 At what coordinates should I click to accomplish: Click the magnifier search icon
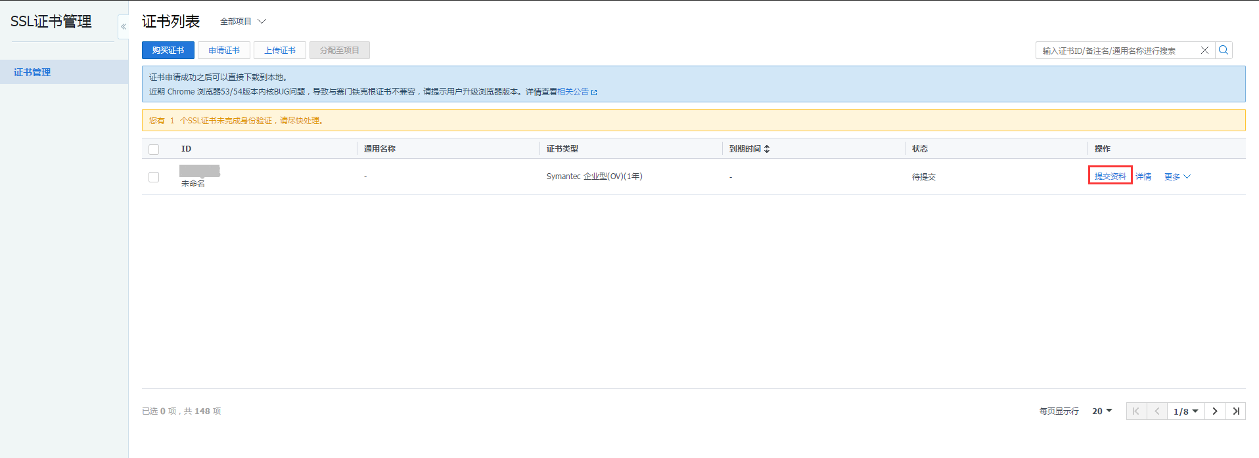tap(1224, 51)
